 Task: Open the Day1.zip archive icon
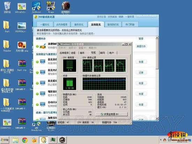coord(22,65)
